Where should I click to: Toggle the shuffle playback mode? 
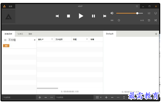(156, 20)
